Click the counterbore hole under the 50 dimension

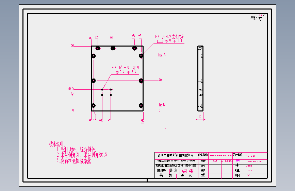pos(113,48)
